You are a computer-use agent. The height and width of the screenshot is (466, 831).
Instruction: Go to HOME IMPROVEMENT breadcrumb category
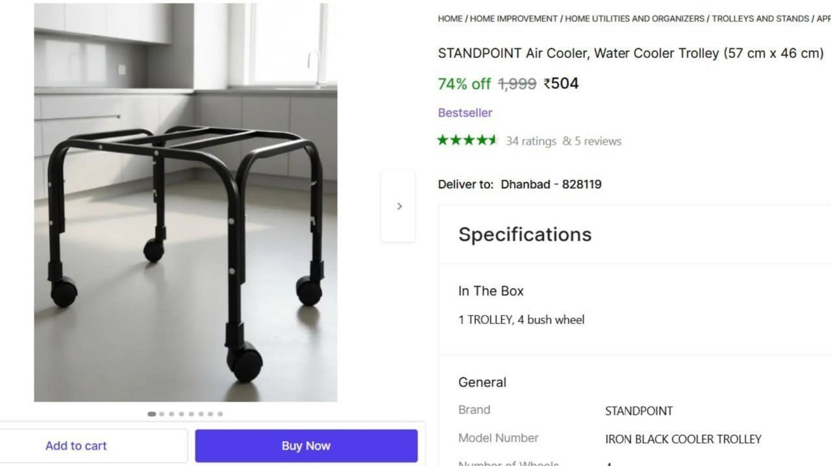pyautogui.click(x=514, y=19)
